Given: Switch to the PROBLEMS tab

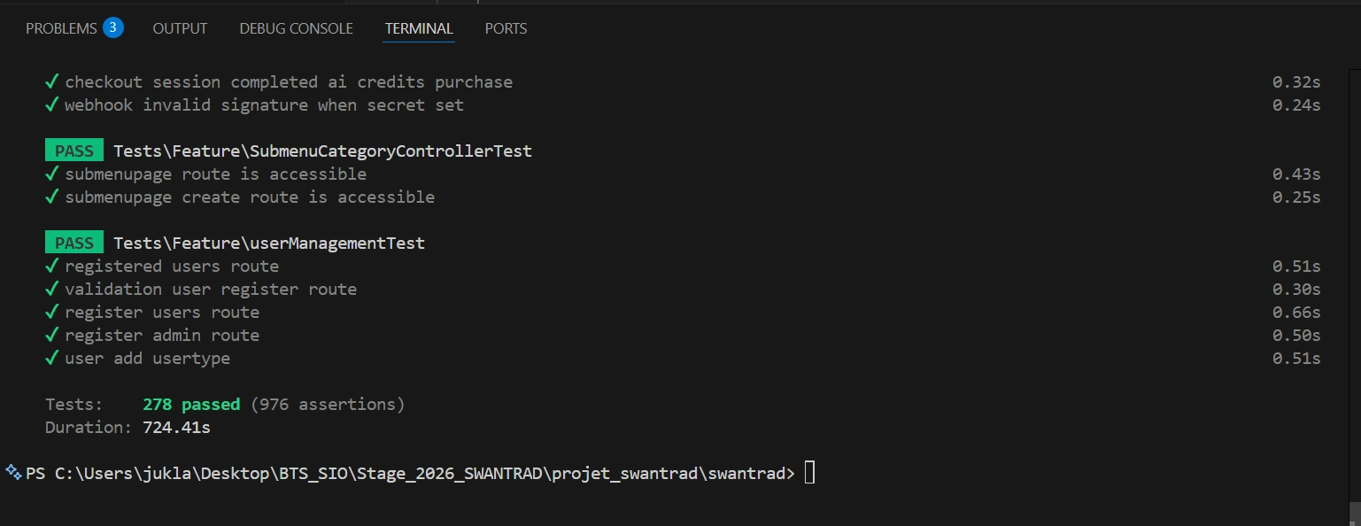Looking at the screenshot, I should pos(64,27).
